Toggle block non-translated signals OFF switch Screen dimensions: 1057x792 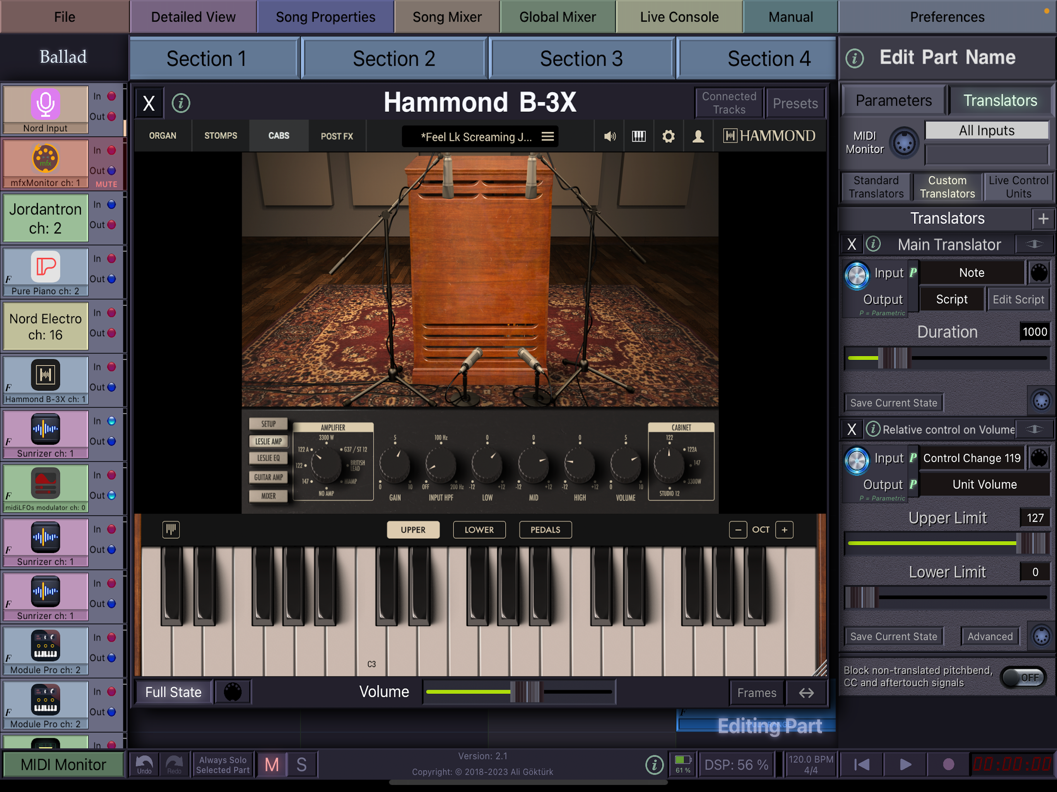[x=1023, y=677]
